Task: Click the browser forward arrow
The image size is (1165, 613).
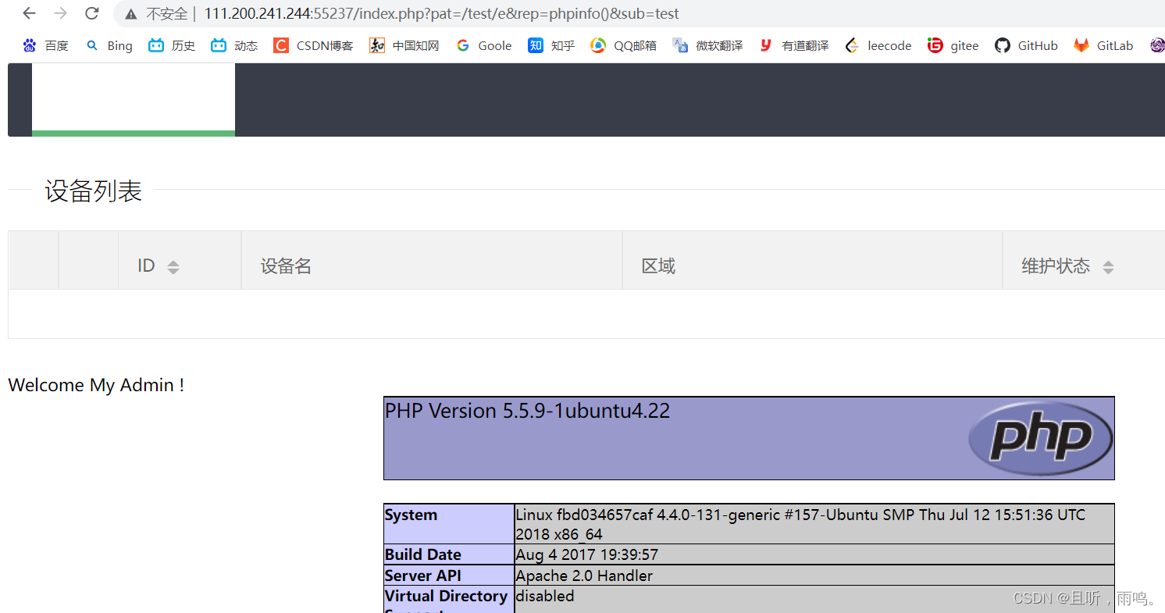Action: 60,13
